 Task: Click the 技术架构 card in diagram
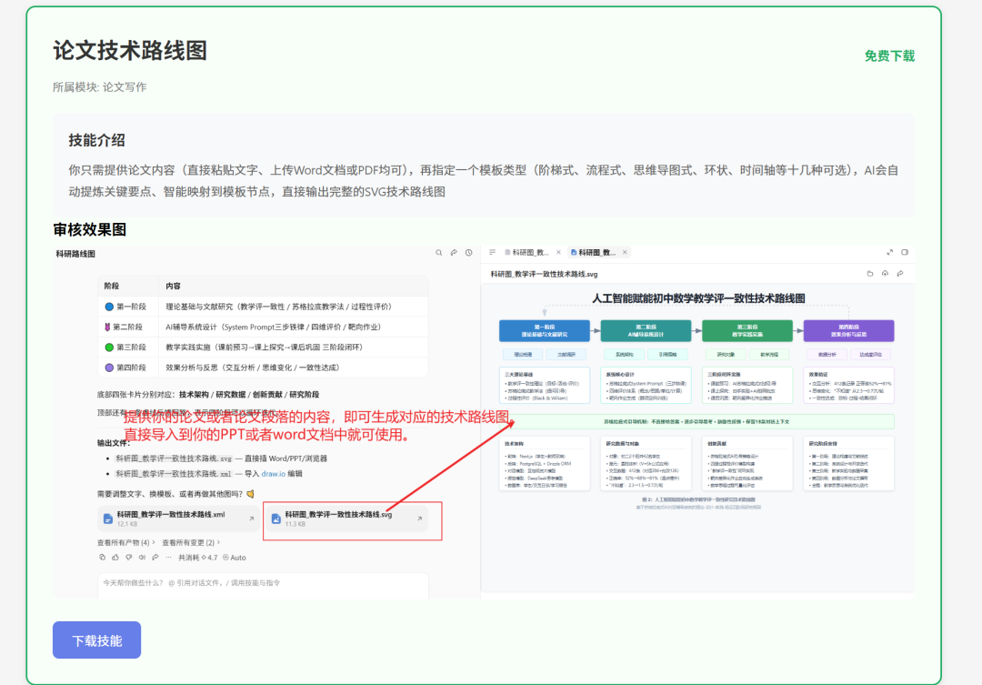coord(545,464)
